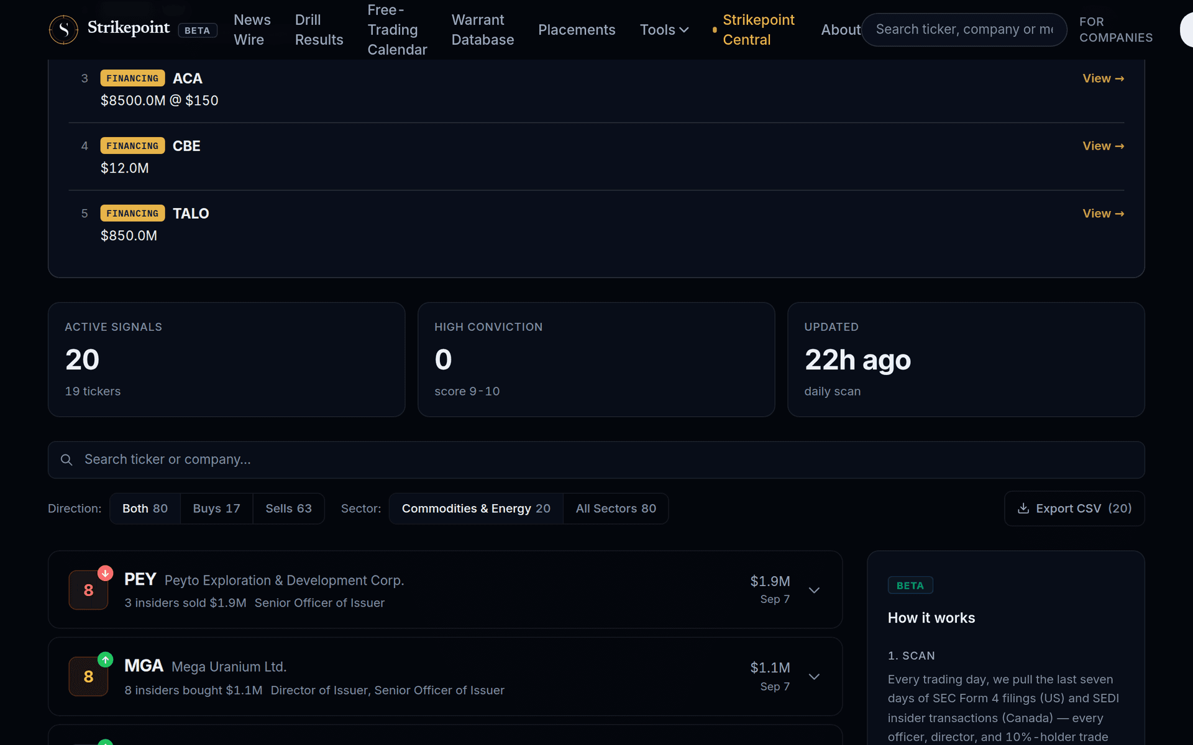Screen dimensions: 1193x745
Task: Click the Updated 22h ago stat card
Action: coord(966,359)
